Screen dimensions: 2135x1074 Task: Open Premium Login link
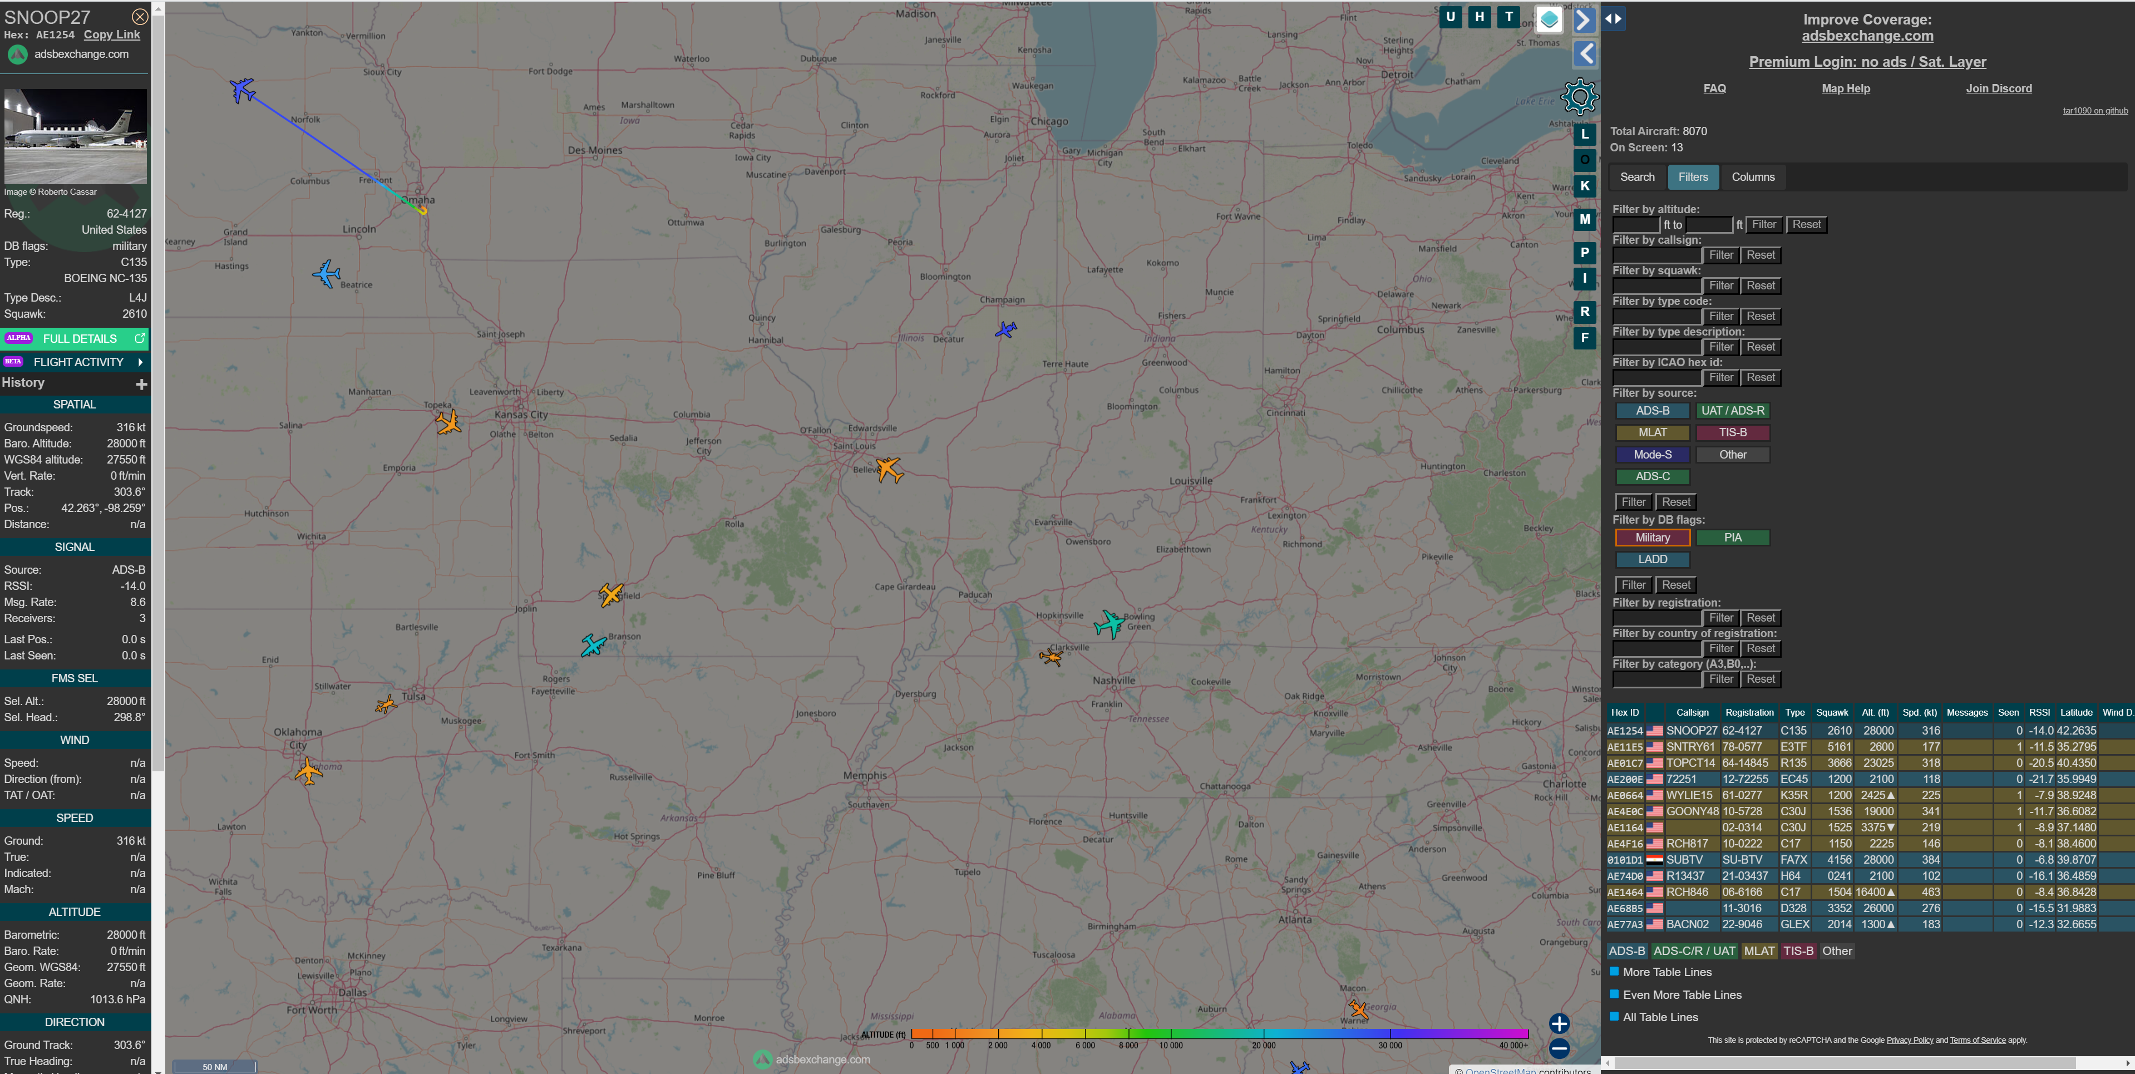[x=1867, y=61]
